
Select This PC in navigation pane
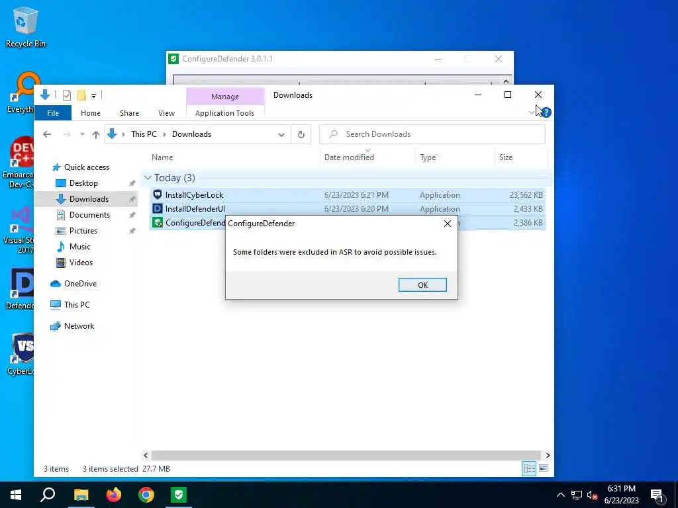tap(77, 305)
